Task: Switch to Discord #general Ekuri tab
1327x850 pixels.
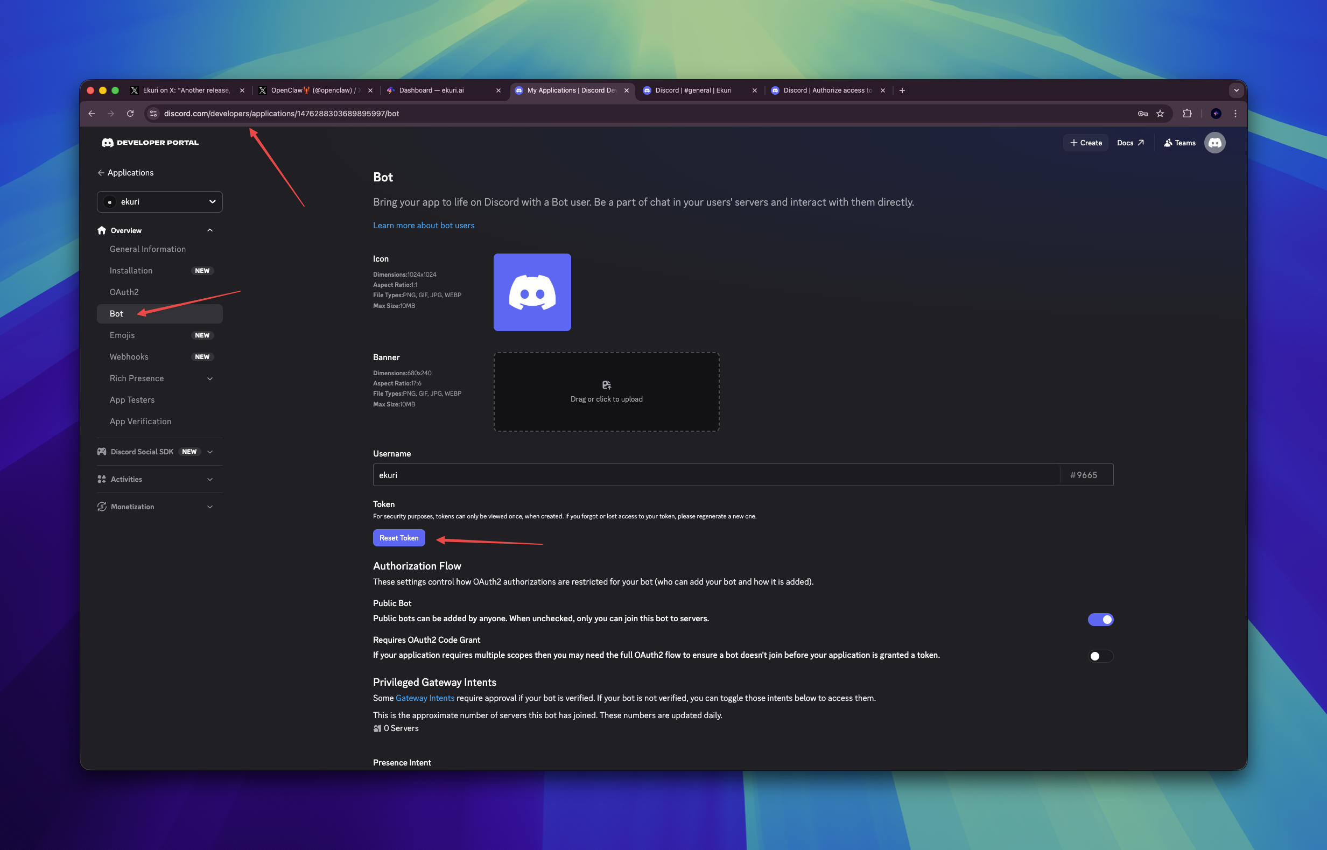Action: tap(693, 90)
